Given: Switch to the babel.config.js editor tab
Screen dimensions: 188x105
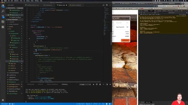Looking at the screenshot, I should pos(76,5).
